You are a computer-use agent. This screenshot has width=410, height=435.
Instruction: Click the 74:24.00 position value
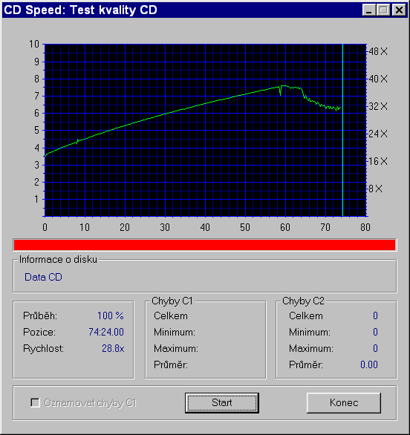pos(106,332)
